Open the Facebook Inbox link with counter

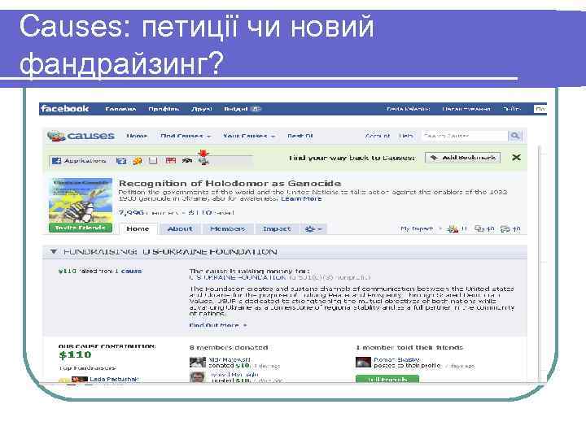coord(243,109)
